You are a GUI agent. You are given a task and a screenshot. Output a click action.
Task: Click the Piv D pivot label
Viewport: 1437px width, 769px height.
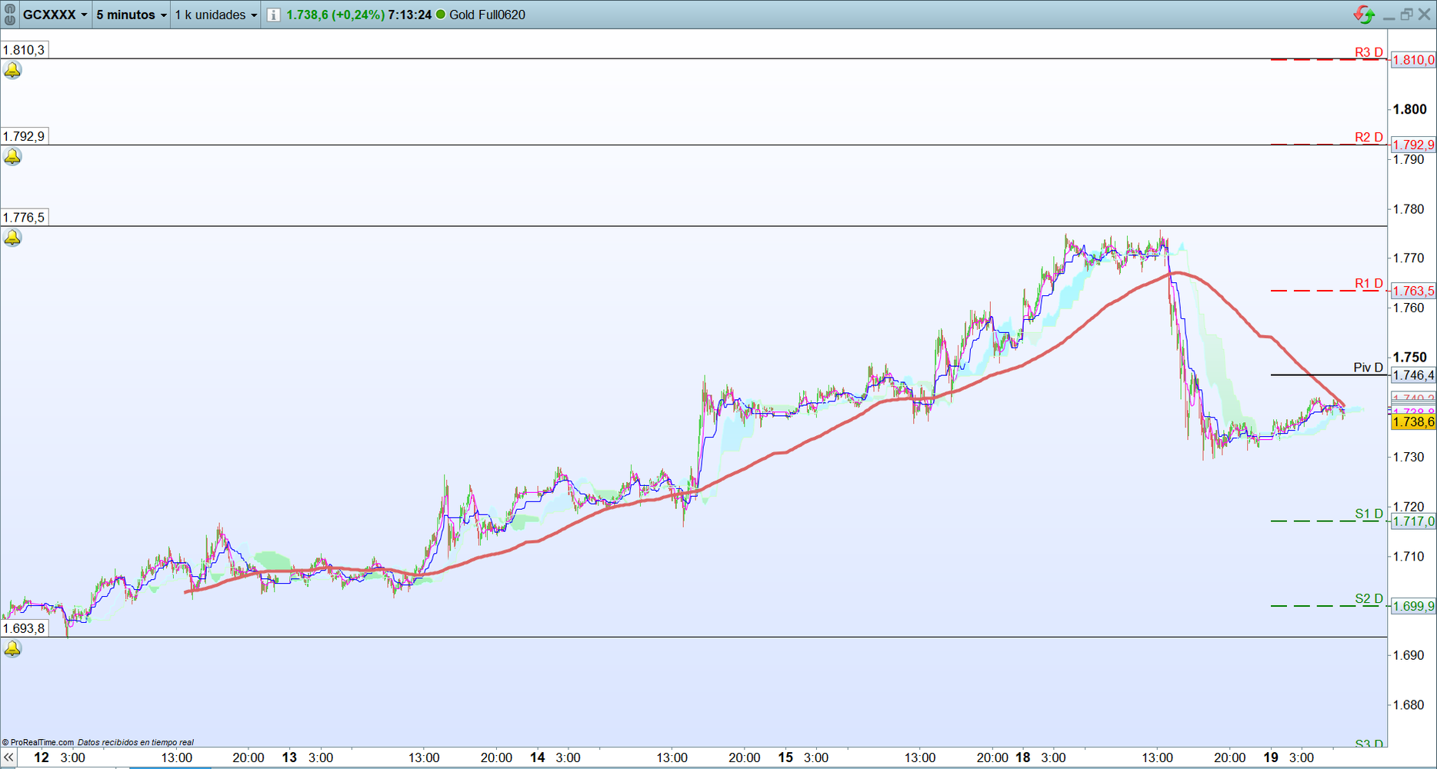click(1368, 368)
